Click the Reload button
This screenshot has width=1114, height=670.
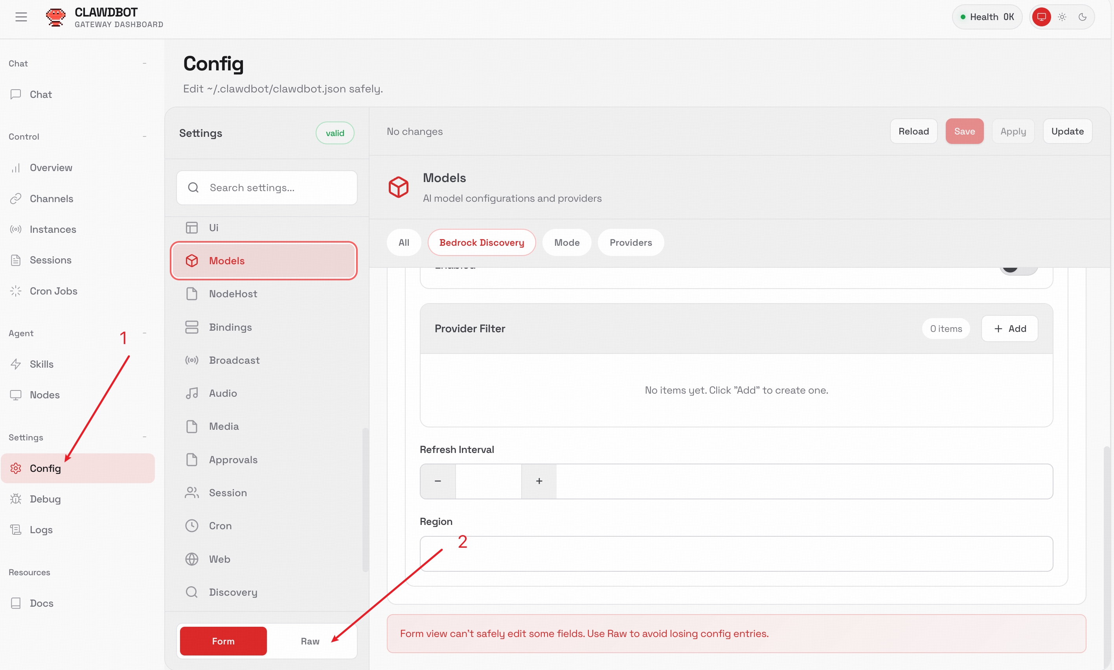click(913, 131)
